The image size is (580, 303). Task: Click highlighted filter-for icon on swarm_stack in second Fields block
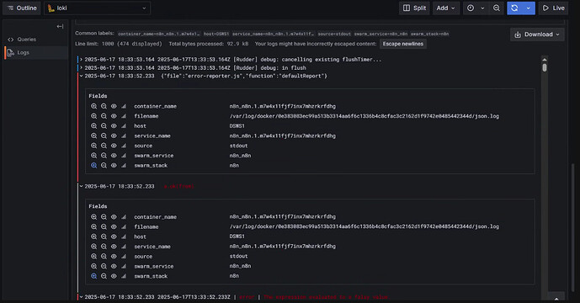94,276
